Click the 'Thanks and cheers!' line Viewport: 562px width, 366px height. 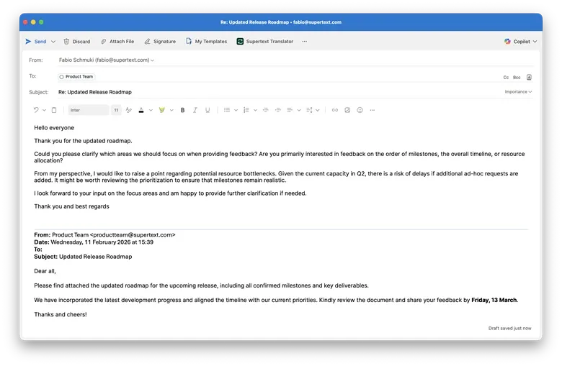pyautogui.click(x=61, y=314)
